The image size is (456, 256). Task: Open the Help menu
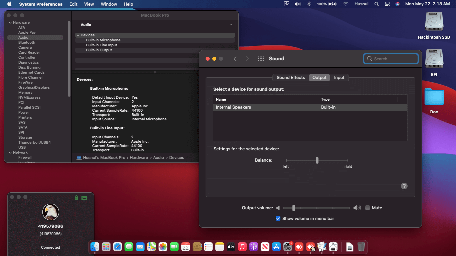(x=129, y=4)
